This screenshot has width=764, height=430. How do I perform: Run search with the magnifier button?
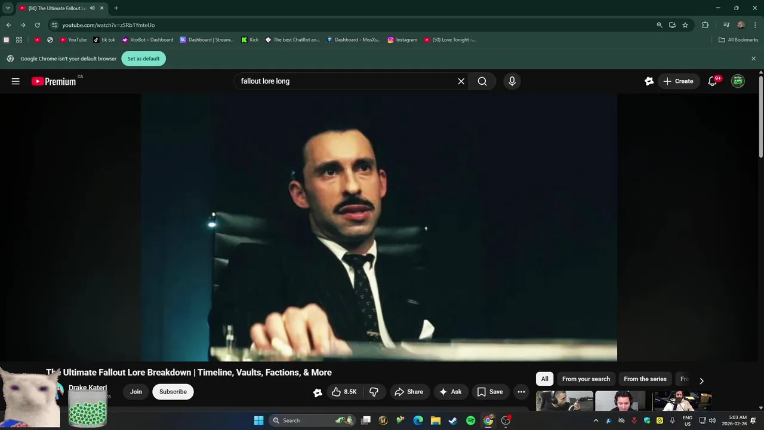(x=482, y=81)
